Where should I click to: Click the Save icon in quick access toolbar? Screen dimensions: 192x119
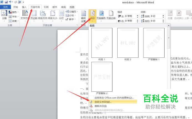[6, 2]
